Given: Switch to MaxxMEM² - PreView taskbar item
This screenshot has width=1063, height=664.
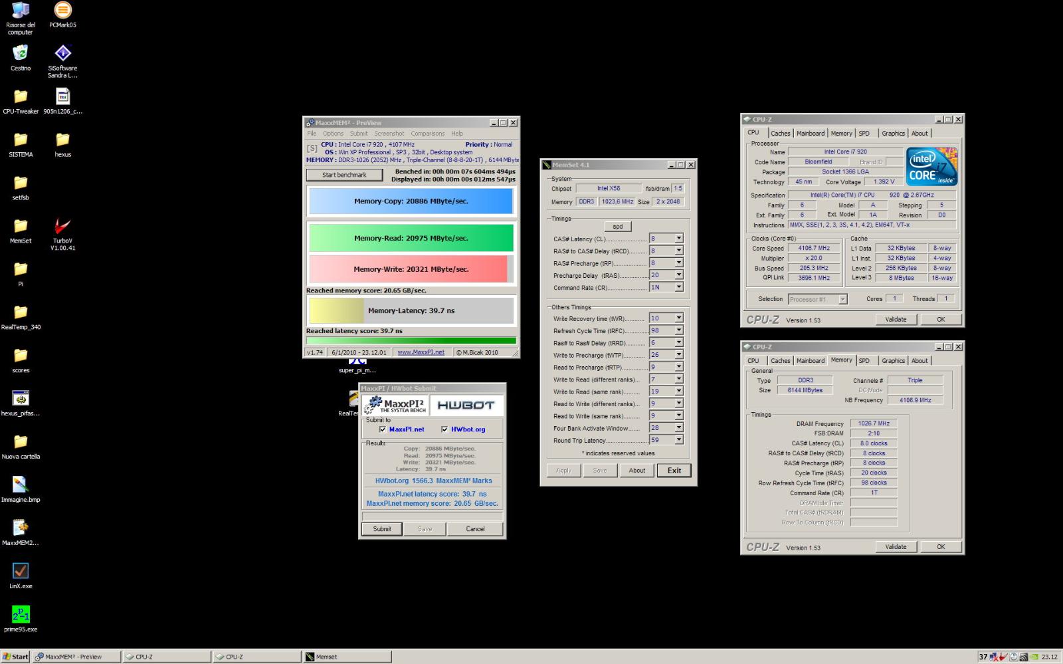Looking at the screenshot, I should (x=77, y=657).
